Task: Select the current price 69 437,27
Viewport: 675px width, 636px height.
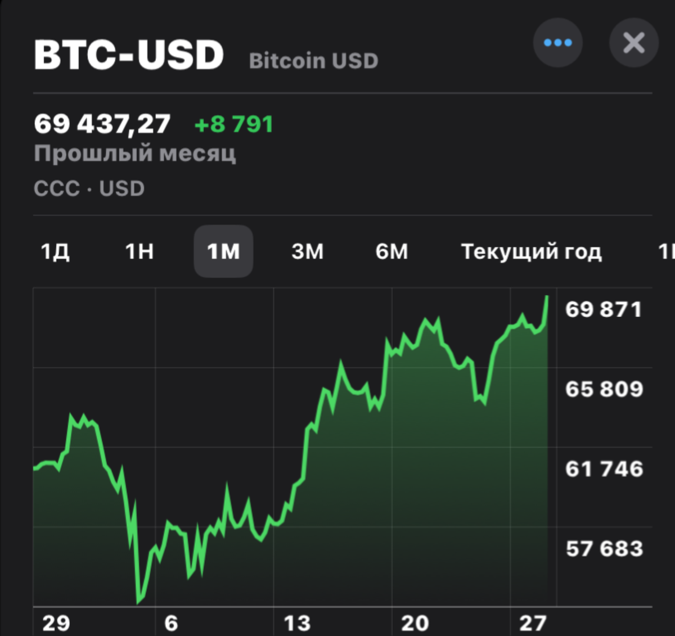Action: 103,123
